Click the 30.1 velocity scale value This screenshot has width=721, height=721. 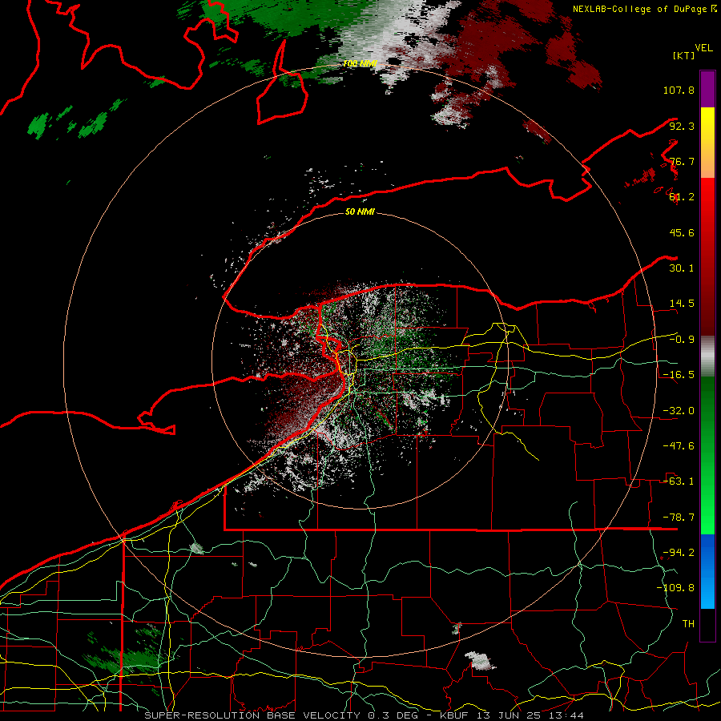pyautogui.click(x=682, y=268)
